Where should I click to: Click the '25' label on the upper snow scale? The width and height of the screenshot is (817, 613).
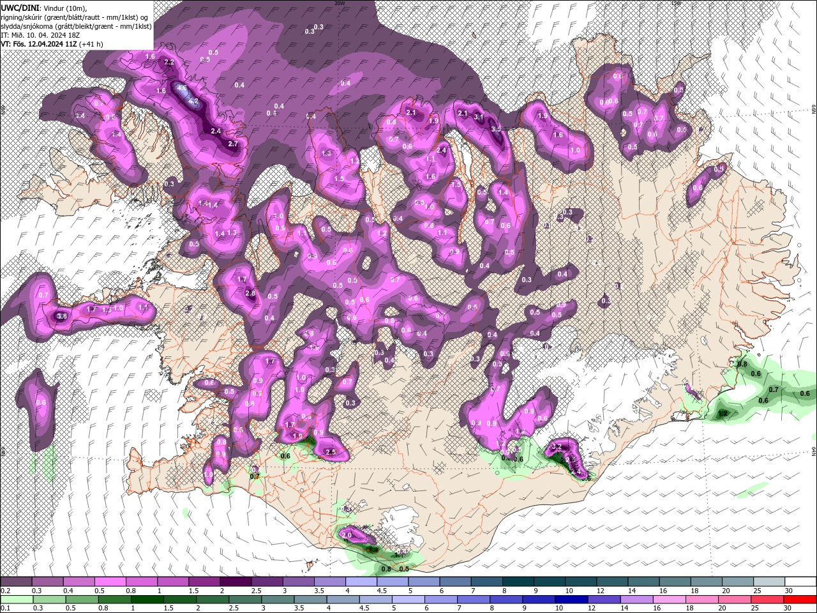point(756,591)
